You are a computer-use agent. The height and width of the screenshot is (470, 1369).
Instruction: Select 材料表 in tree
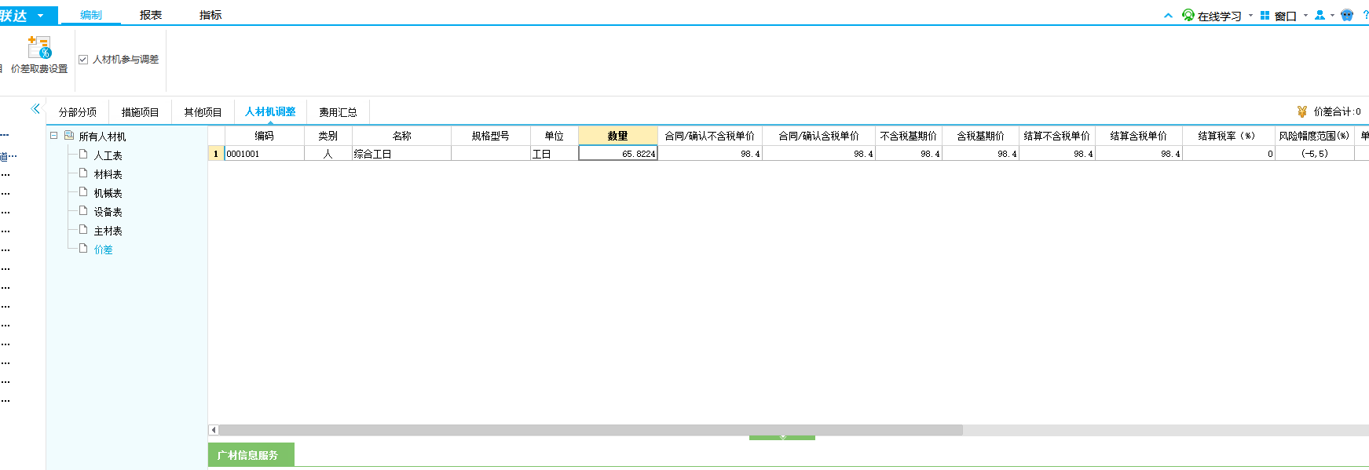coord(108,174)
